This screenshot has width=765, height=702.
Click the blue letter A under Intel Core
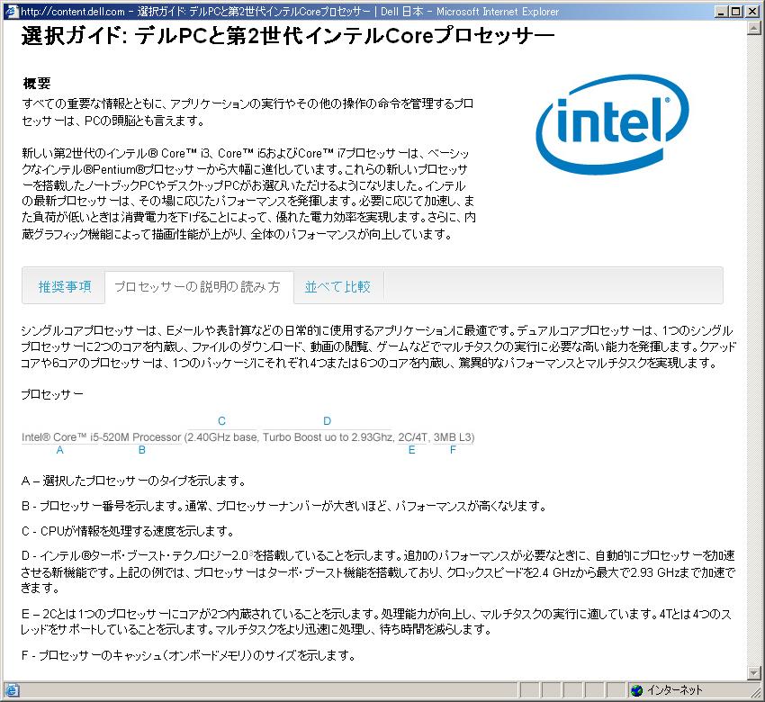59,450
